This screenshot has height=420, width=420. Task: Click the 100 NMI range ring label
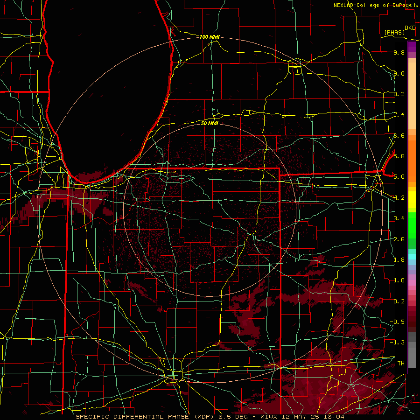tap(210, 37)
